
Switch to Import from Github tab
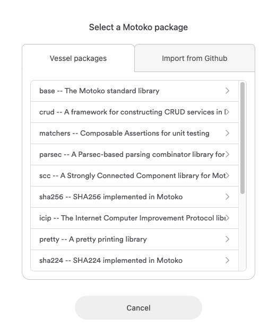point(195,58)
